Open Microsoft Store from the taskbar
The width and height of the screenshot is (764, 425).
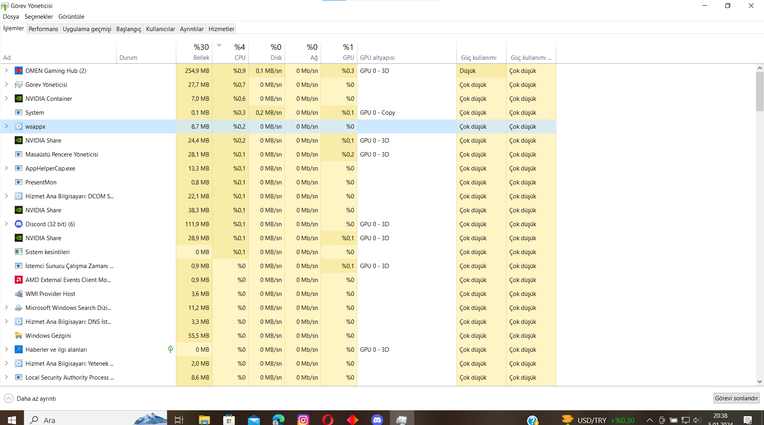tap(229, 419)
